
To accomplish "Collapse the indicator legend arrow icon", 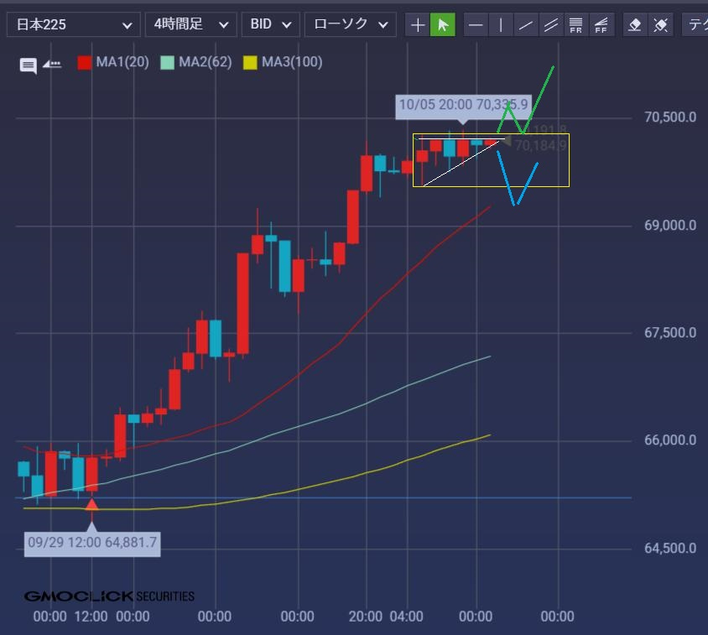I will pyautogui.click(x=52, y=64).
